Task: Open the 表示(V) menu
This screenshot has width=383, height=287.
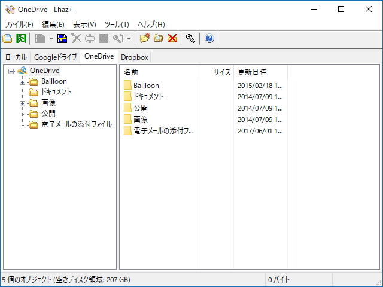Action: (84, 24)
